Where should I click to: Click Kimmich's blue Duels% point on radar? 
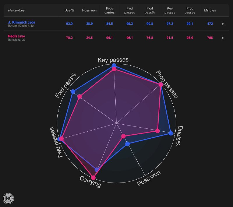(x=171, y=133)
